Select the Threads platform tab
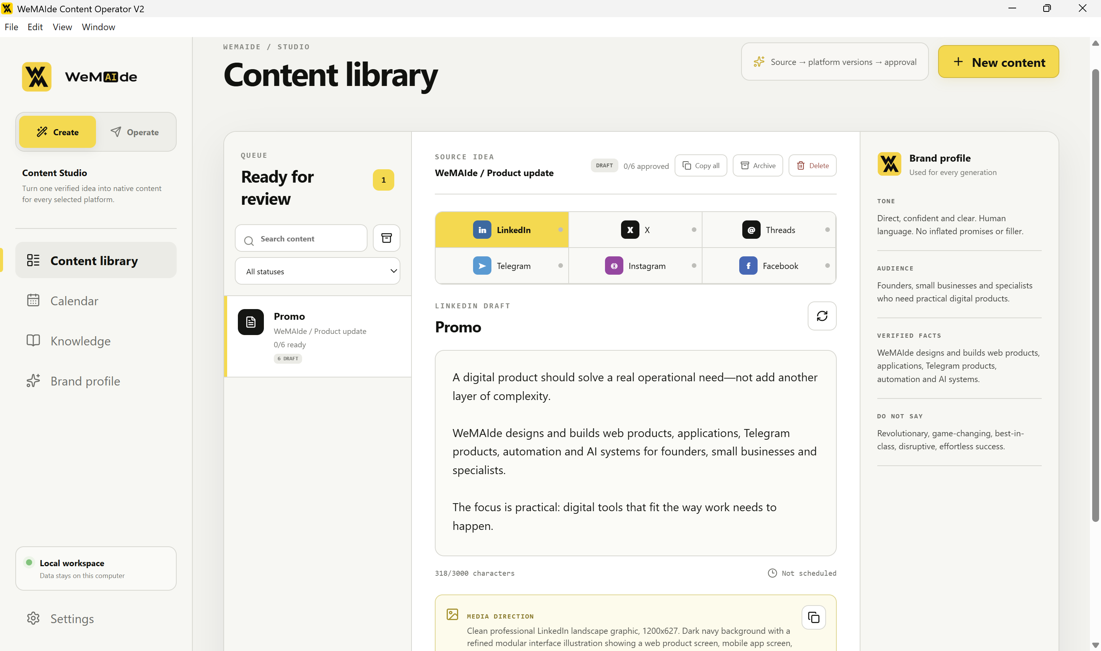The height and width of the screenshot is (651, 1101). [x=769, y=230]
